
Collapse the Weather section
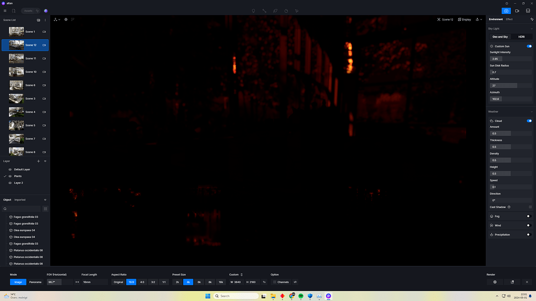pyautogui.click(x=531, y=112)
